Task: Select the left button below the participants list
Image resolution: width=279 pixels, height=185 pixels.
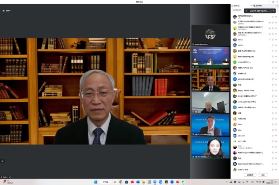Action: coord(250,175)
